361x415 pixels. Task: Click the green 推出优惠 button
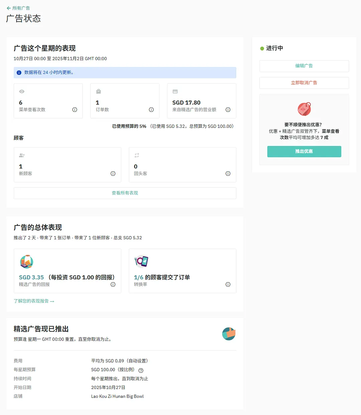[304, 151]
